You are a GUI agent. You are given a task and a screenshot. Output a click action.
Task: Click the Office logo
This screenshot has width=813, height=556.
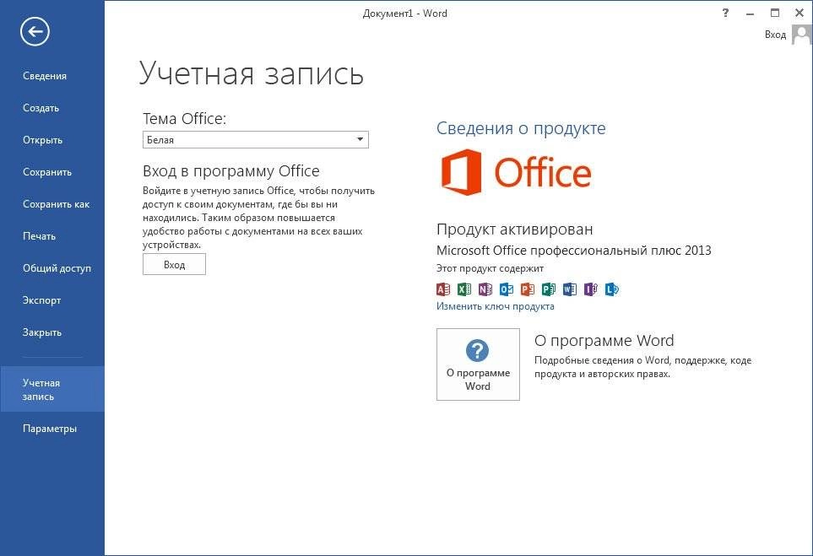pos(516,172)
